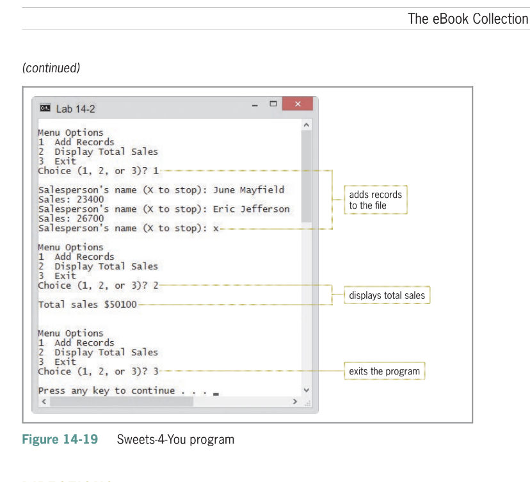Viewport: 530px width, 482px height.
Task: Select the menu line '2 Display Total Sales'
Action: [98, 151]
